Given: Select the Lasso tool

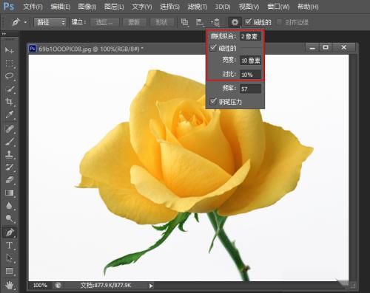Looking at the screenshot, I should click(10, 76).
